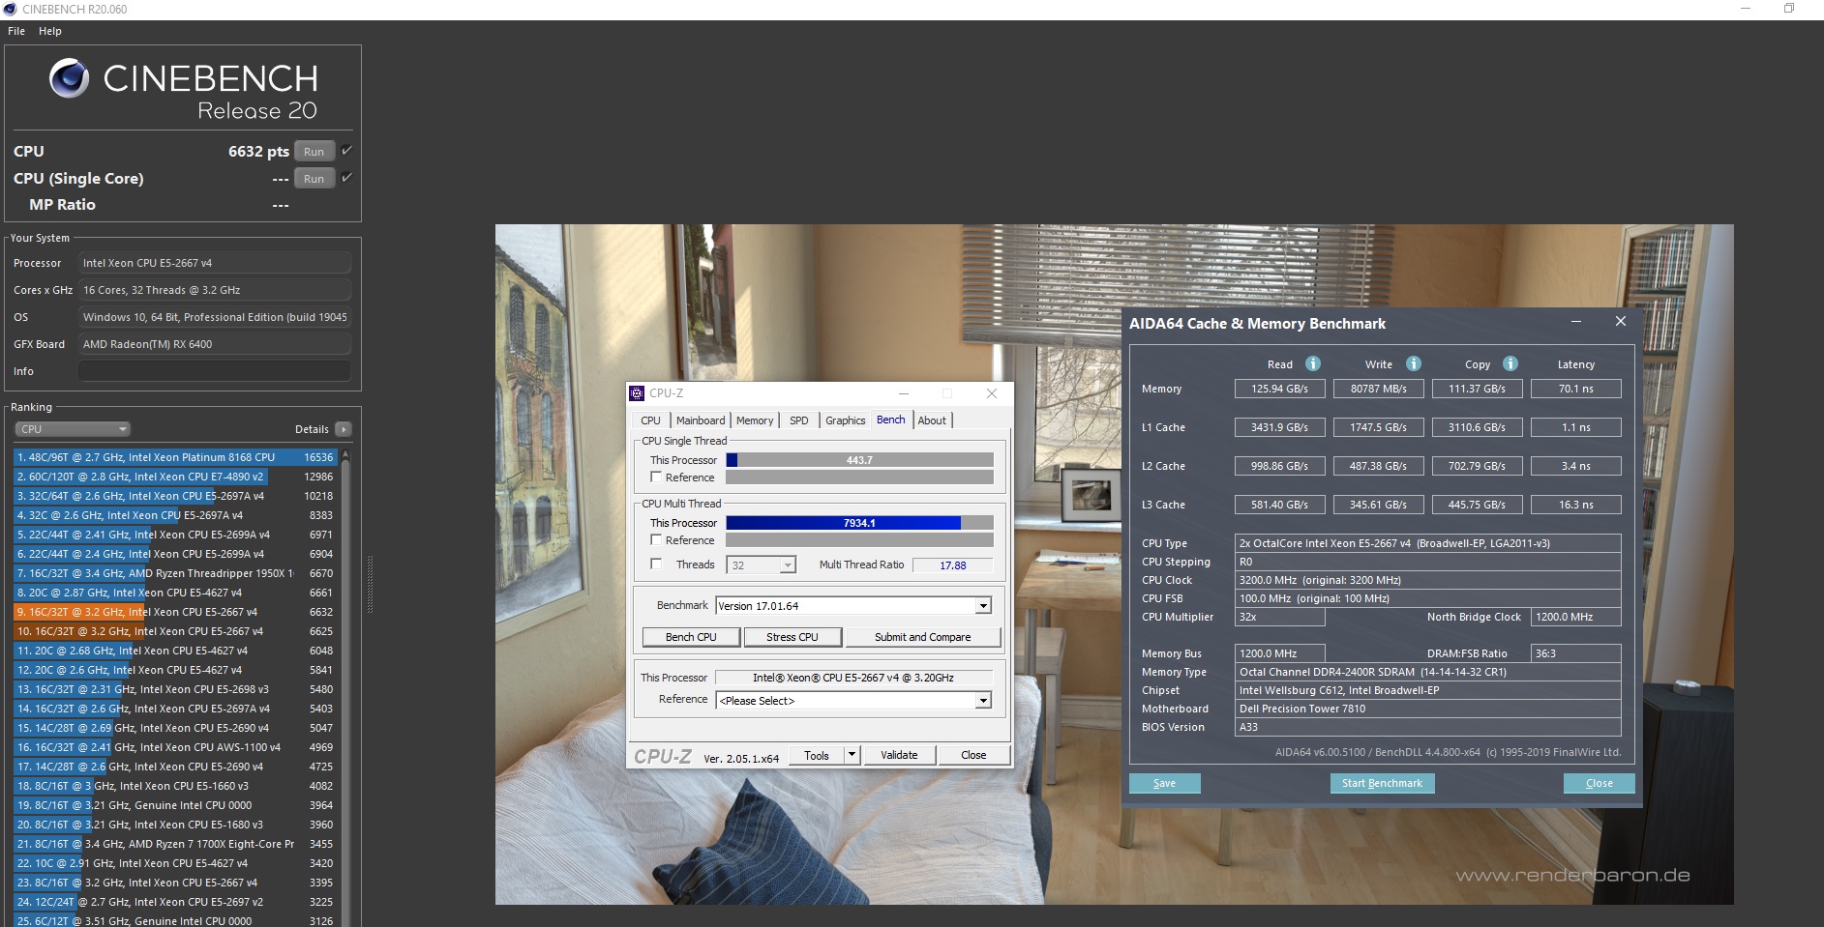Click Start Benchmark in AIDA64
Image resolution: width=1824 pixels, height=927 pixels.
[x=1382, y=783]
